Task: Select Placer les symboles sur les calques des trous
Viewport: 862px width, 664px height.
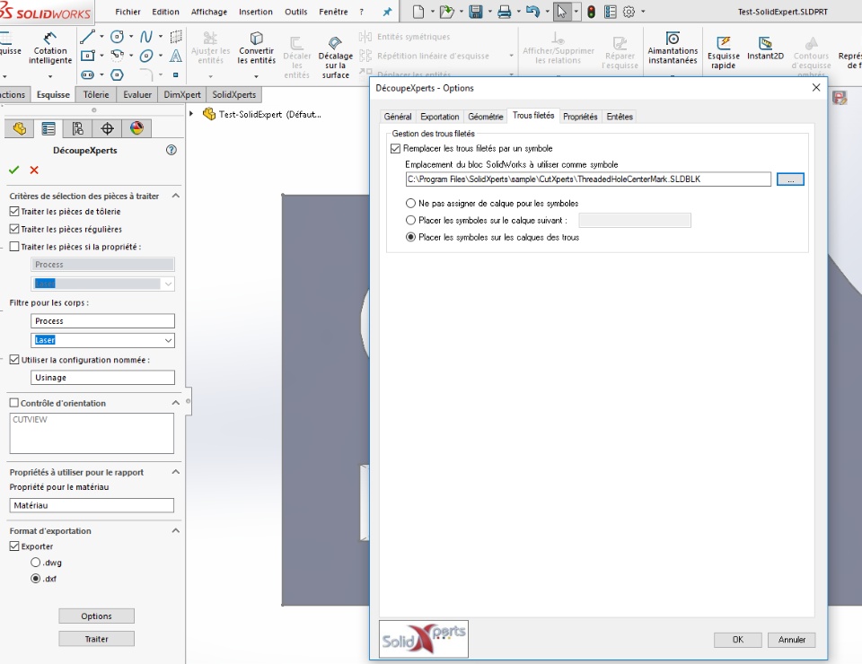Action: click(x=410, y=237)
